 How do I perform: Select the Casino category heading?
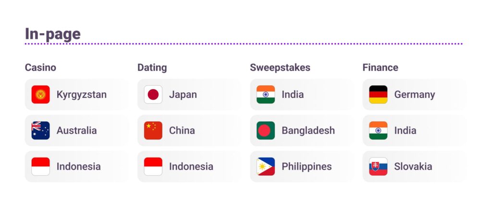pyautogui.click(x=40, y=68)
